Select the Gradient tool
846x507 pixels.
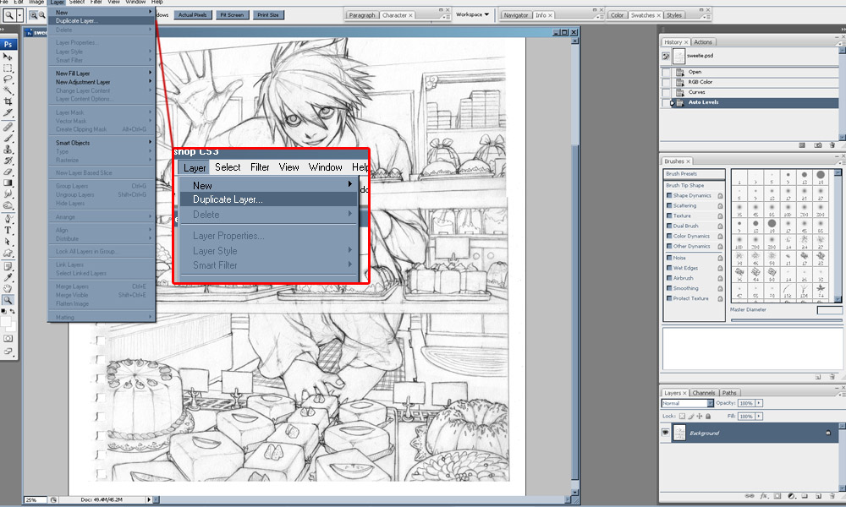[8, 183]
